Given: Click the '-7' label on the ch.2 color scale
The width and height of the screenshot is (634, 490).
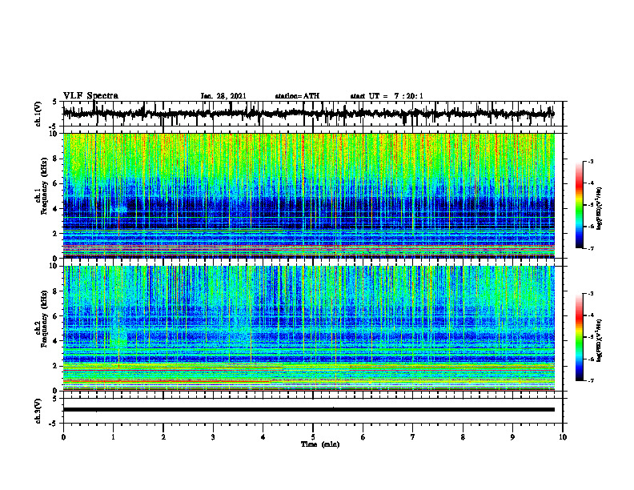Looking at the screenshot, I should pyautogui.click(x=591, y=381).
